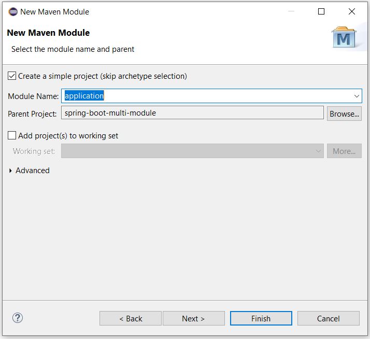Return via the Back button
This screenshot has height=339, width=370.
pos(131,318)
